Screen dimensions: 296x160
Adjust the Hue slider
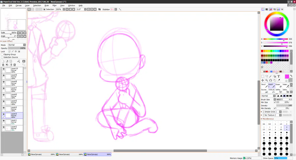coord(276,39)
